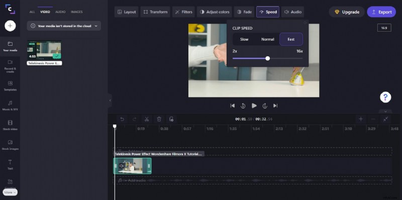Undo the last action
Screen dimensions: 402x200
(122, 119)
